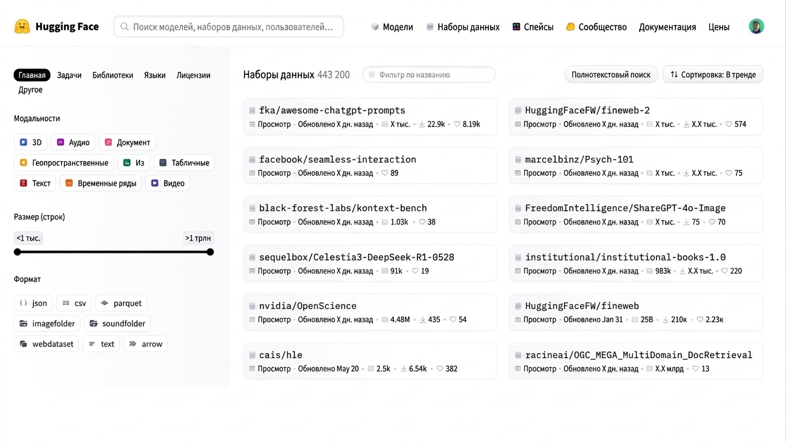Click the Геопространственные modality icon
This screenshot has height=442, width=786.
pyautogui.click(x=24, y=163)
